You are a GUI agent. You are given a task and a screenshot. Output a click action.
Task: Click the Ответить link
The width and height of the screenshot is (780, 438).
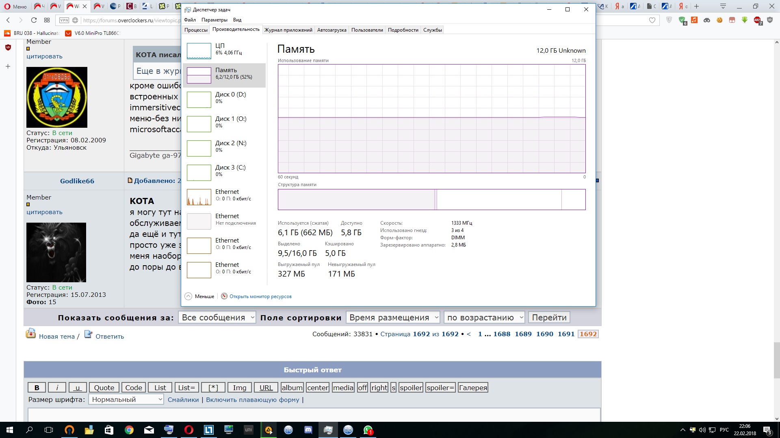coord(110,337)
